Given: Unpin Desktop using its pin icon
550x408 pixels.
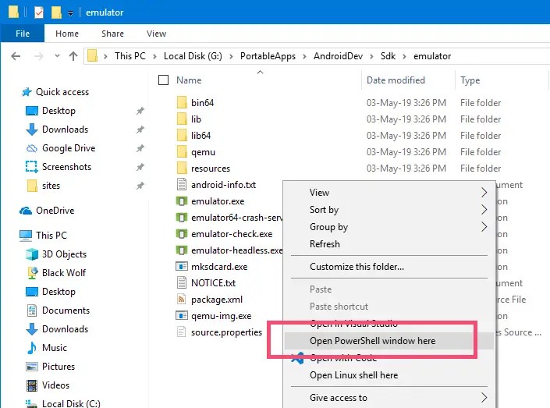Looking at the screenshot, I should (x=140, y=111).
